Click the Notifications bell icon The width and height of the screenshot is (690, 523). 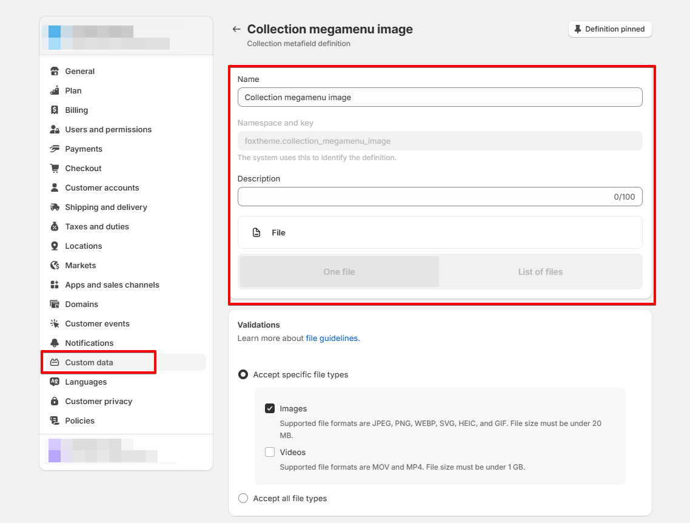55,343
